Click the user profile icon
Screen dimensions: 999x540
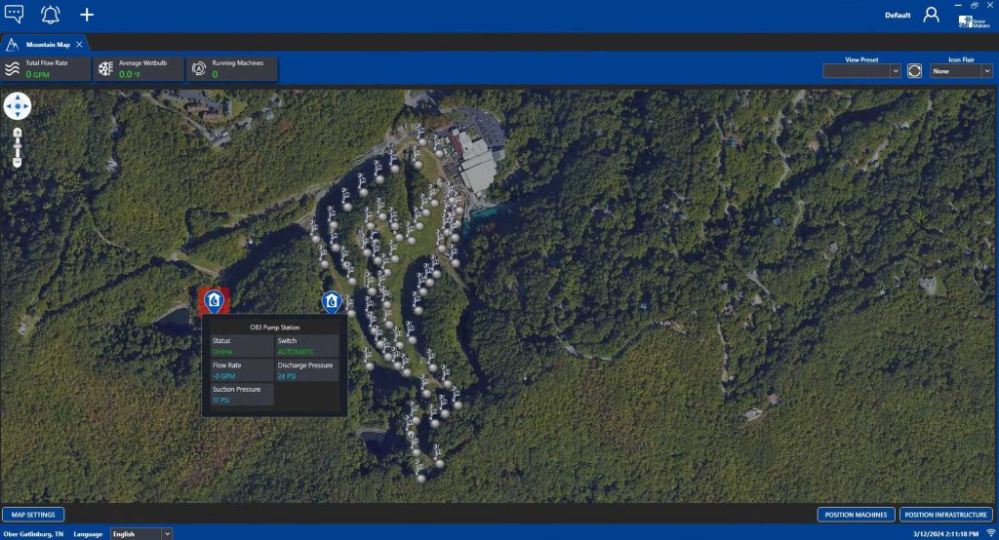click(x=931, y=15)
